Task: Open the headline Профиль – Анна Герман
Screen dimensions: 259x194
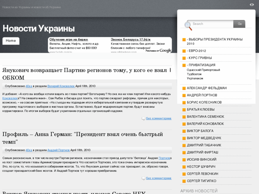Action: [83, 138]
